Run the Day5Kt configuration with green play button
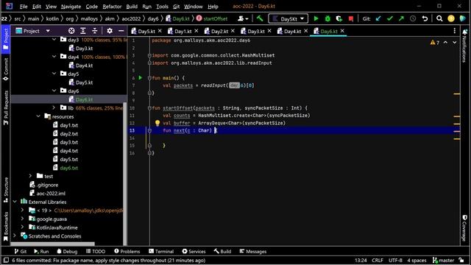471x265 pixels. coord(316,18)
